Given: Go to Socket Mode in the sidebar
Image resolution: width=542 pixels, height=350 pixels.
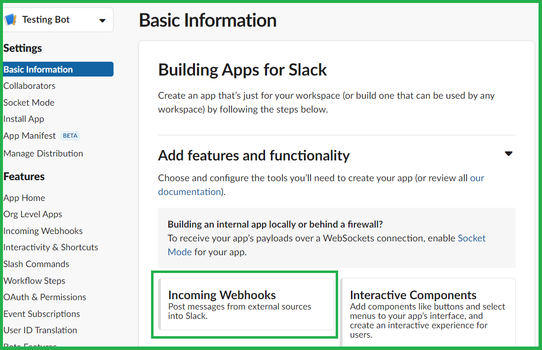Looking at the screenshot, I should tap(29, 103).
